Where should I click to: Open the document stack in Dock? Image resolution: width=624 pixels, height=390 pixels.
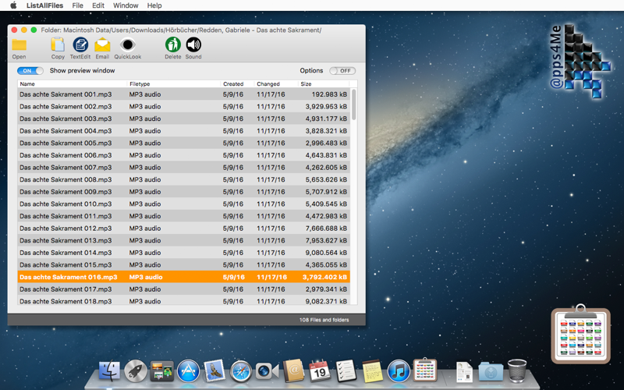click(464, 372)
